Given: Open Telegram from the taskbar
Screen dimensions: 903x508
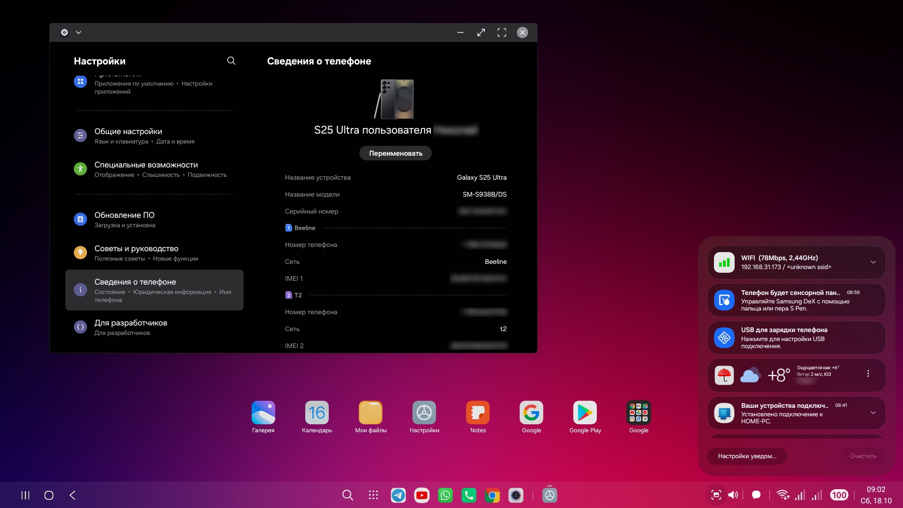Looking at the screenshot, I should click(398, 495).
